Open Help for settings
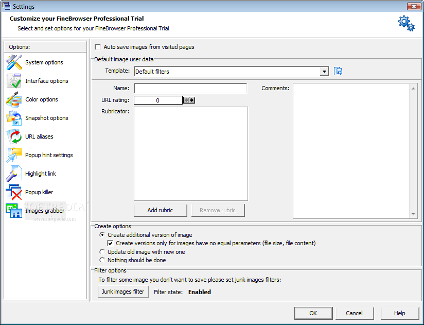The width and height of the screenshot is (424, 325). (x=400, y=313)
